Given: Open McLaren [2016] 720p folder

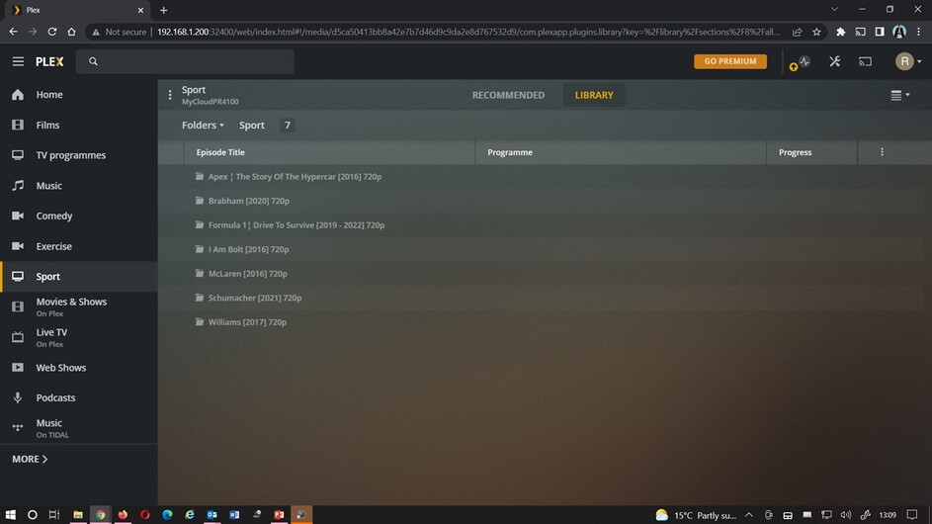Looking at the screenshot, I should pyautogui.click(x=247, y=274).
